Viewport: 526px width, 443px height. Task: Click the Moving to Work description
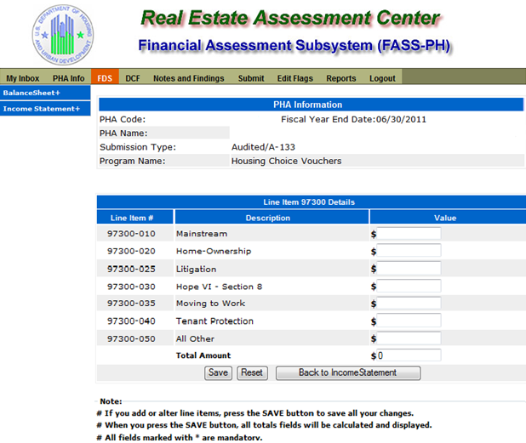pyautogui.click(x=211, y=304)
